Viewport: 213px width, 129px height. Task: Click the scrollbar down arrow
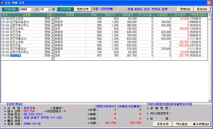209,101
